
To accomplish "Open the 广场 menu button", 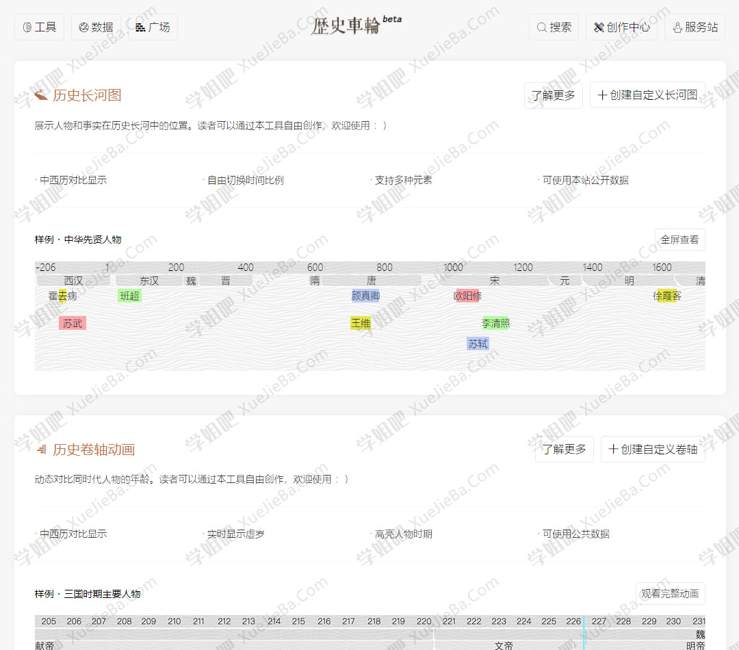I will pos(153,27).
